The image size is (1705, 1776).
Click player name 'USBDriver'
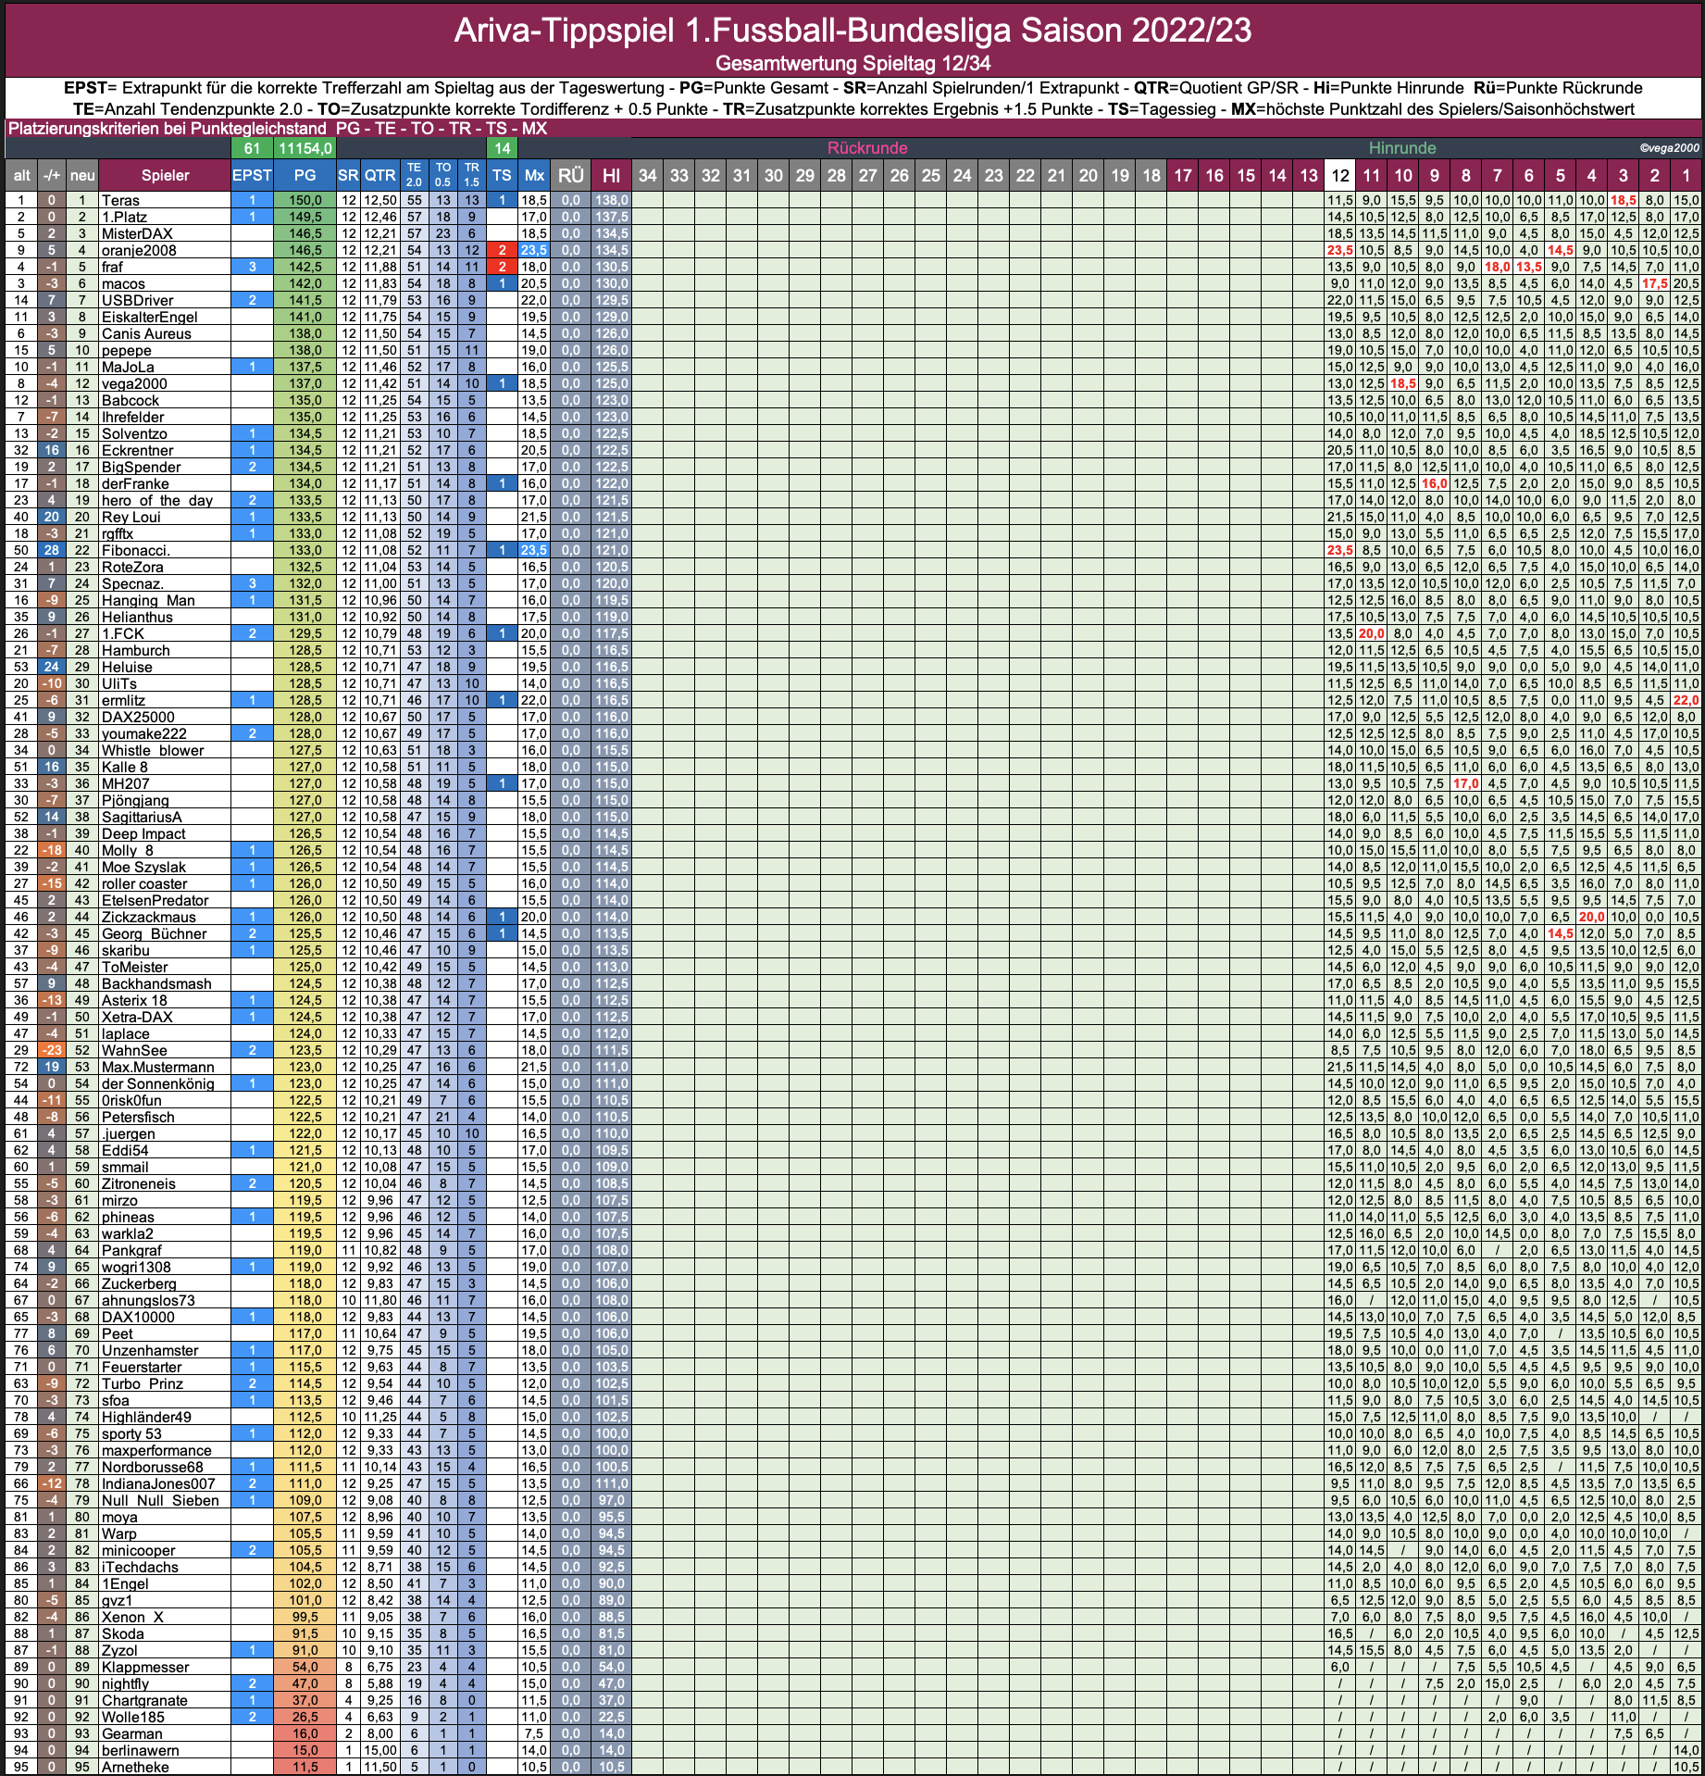click(137, 300)
